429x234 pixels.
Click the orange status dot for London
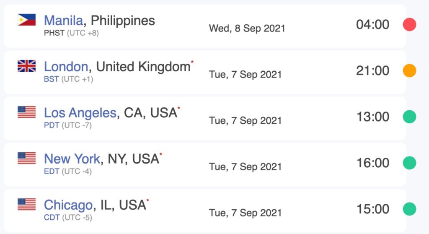[x=409, y=70]
